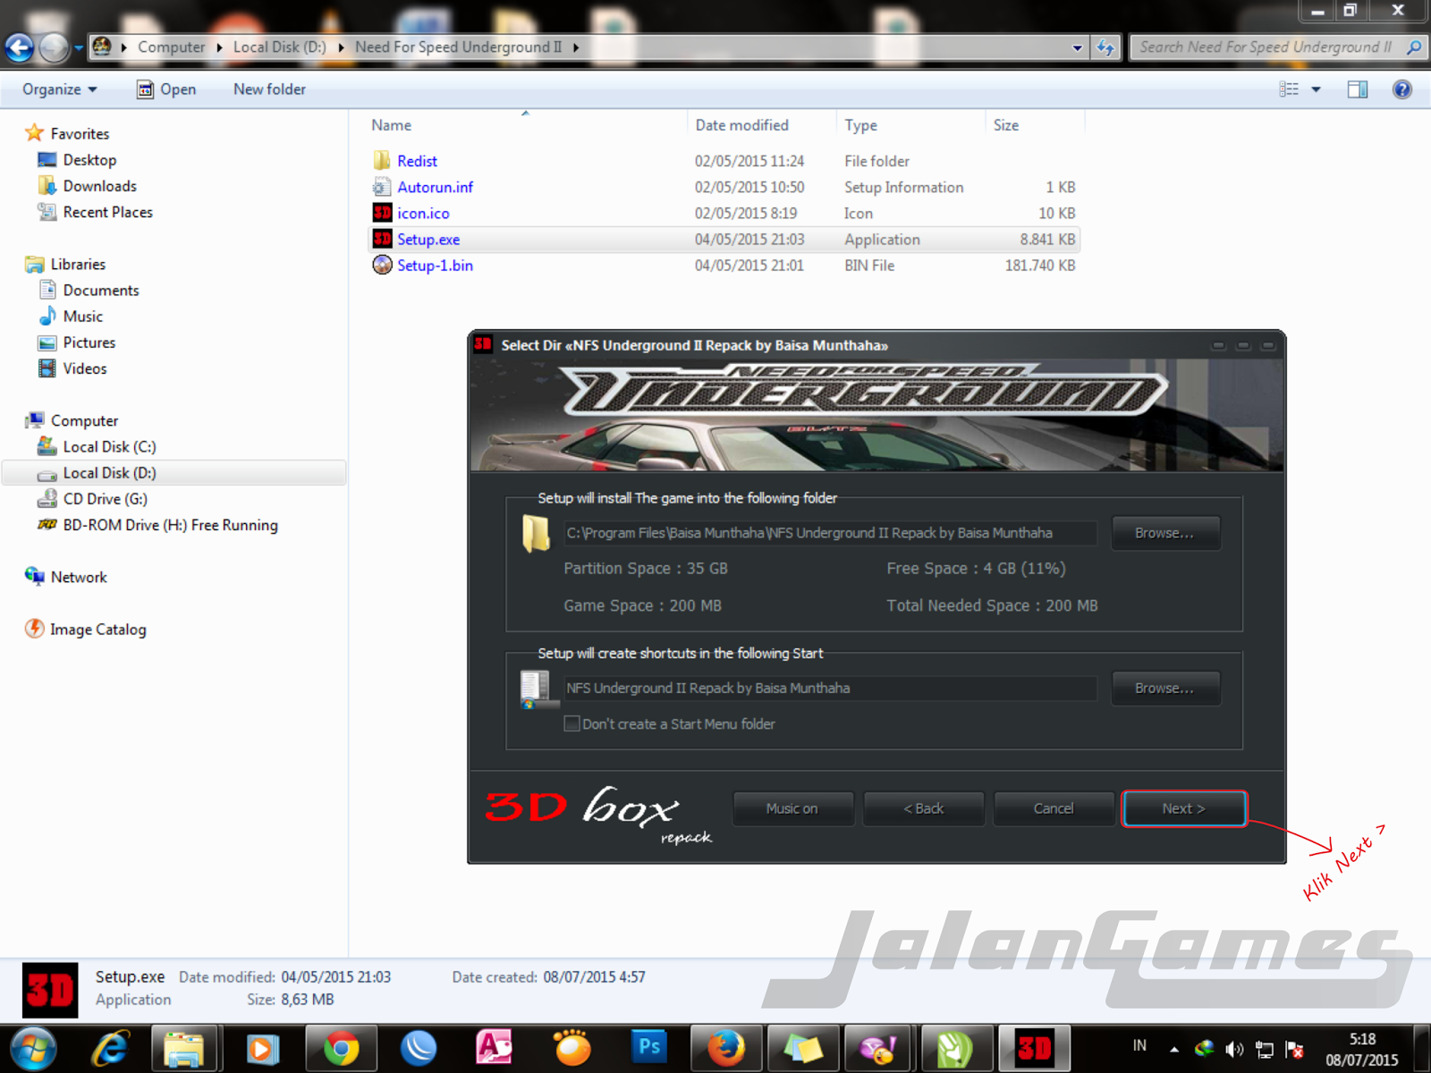1431x1073 pixels.
Task: Click the Next button in installer
Action: click(1184, 808)
